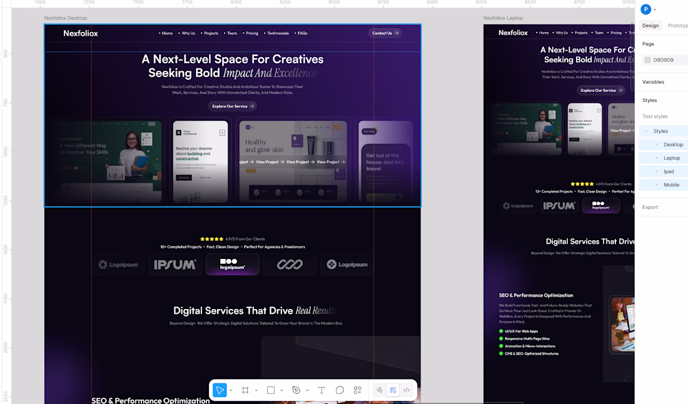688x404 pixels.
Task: Select the Rectangle shape tool
Action: (x=271, y=390)
